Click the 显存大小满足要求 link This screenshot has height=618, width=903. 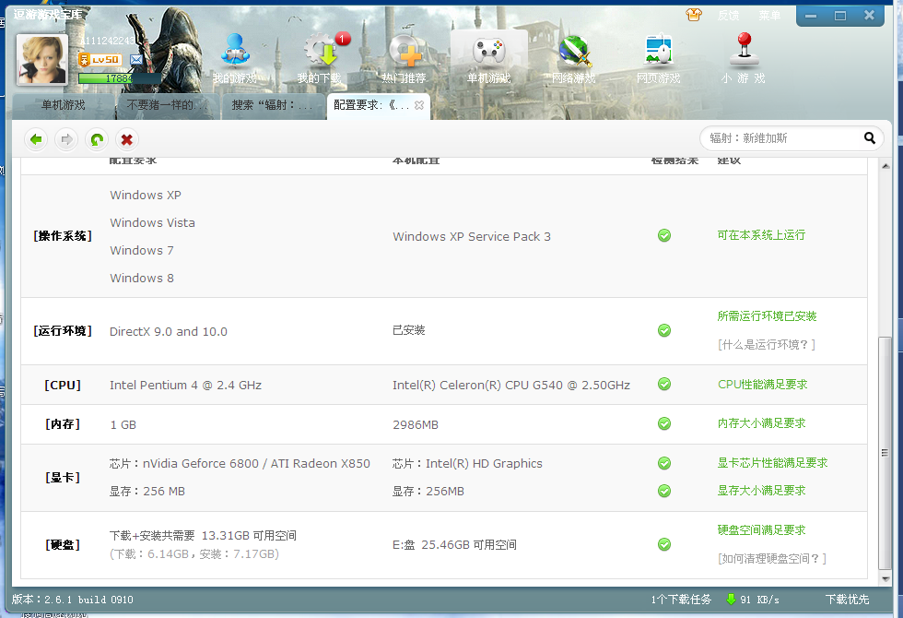coord(761,490)
